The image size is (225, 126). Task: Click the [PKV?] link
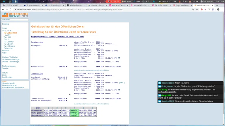pos(122,83)
